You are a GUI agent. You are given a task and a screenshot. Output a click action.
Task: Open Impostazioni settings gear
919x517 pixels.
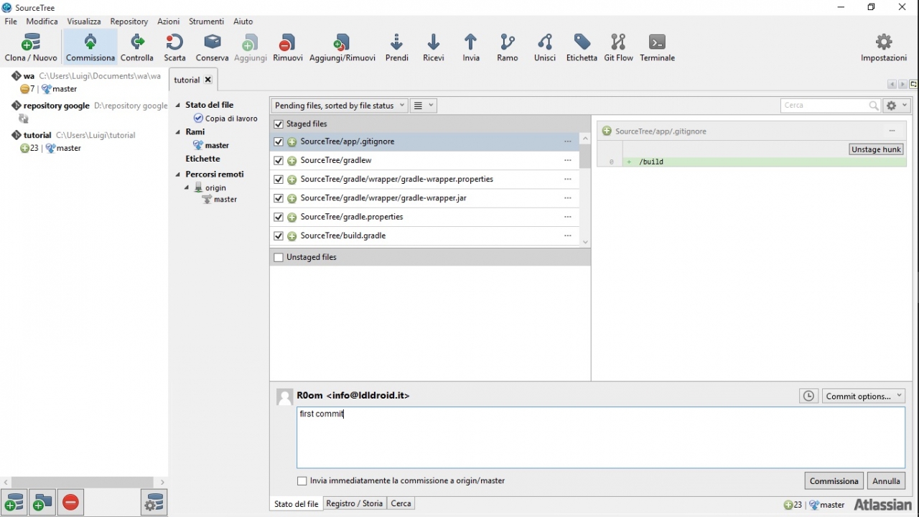(x=884, y=47)
